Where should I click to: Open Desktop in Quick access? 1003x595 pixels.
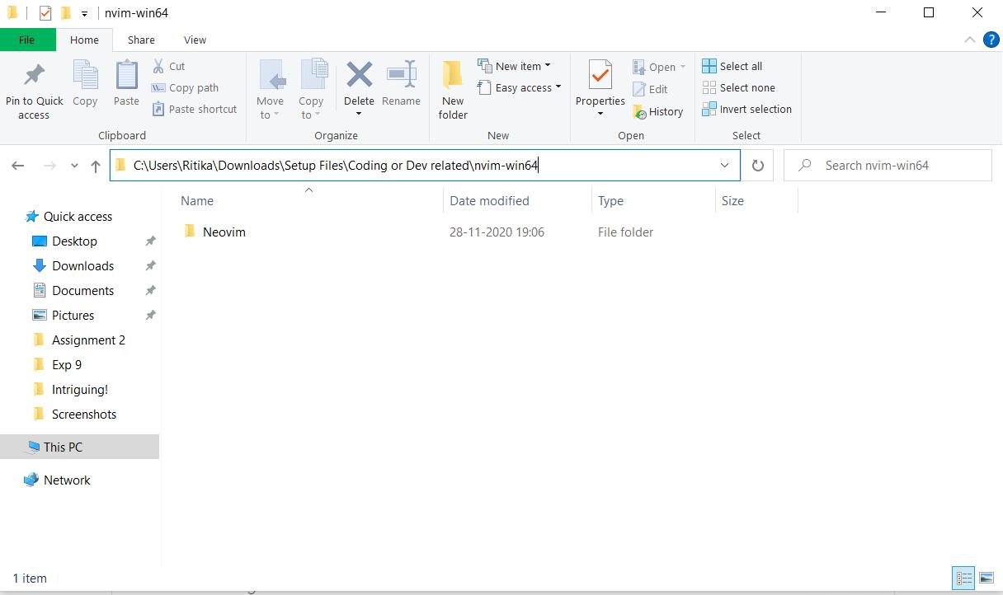click(74, 241)
